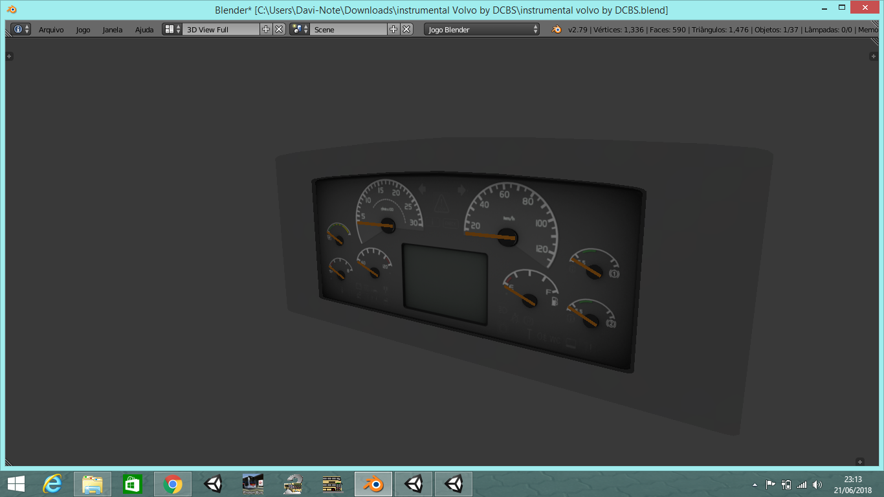The image size is (884, 497).
Task: Expand the left tool shelf plus tab
Action: point(10,56)
